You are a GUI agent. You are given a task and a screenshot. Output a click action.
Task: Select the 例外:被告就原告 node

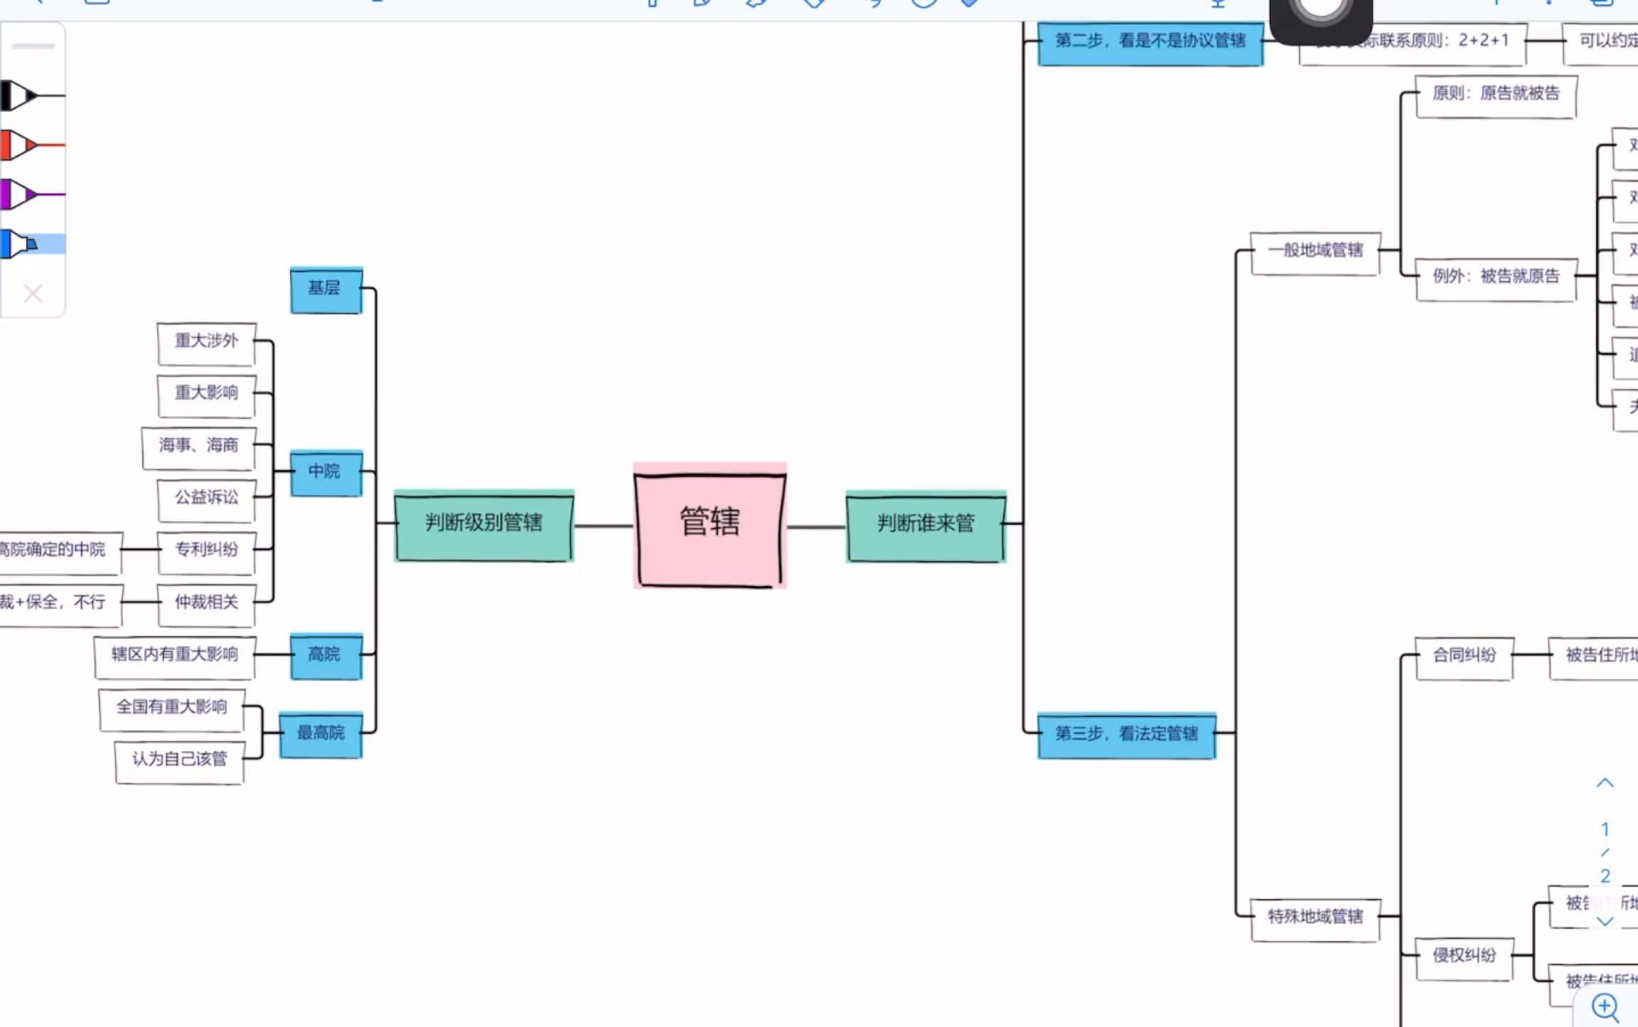coord(1497,279)
